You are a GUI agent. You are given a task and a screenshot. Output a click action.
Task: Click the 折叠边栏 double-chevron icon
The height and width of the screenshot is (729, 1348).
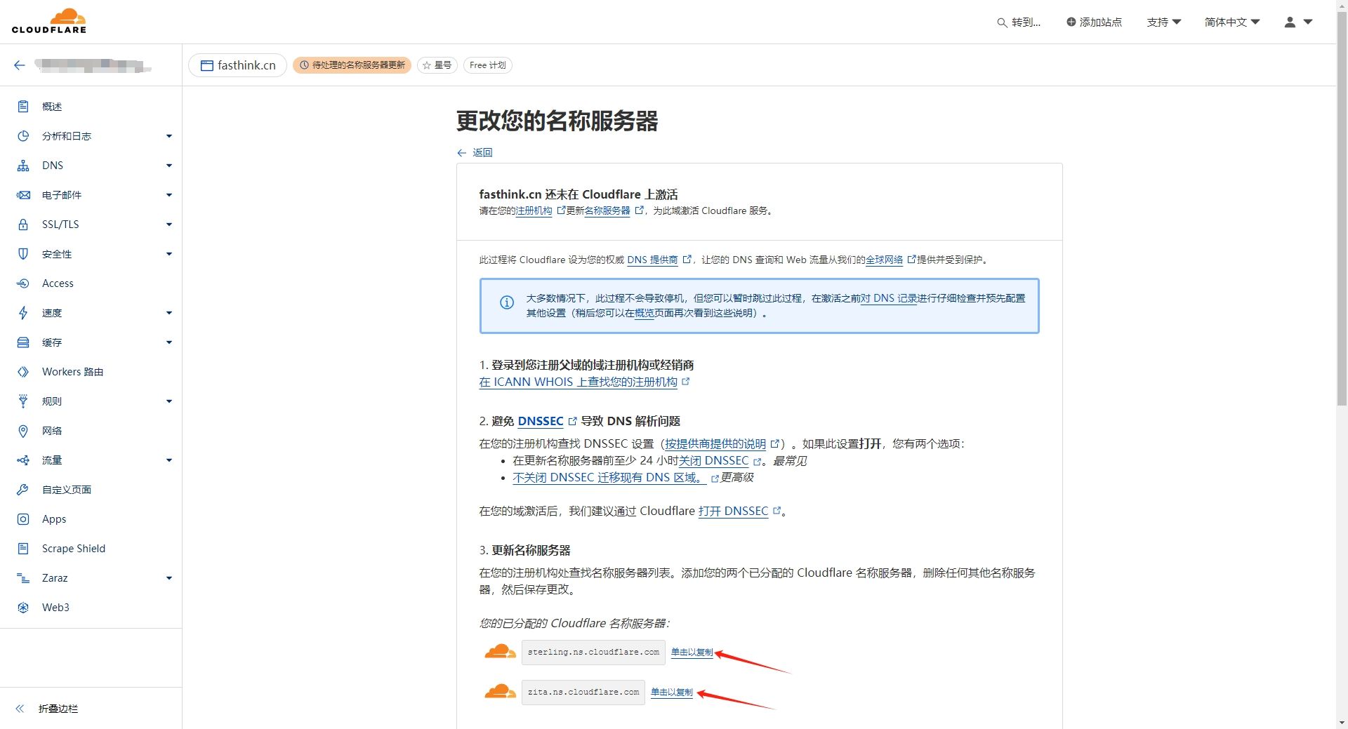click(x=20, y=709)
